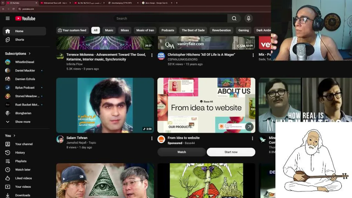352x198 pixels.
Task: Open more options for Christopher Hitchens video
Action: coord(253,55)
